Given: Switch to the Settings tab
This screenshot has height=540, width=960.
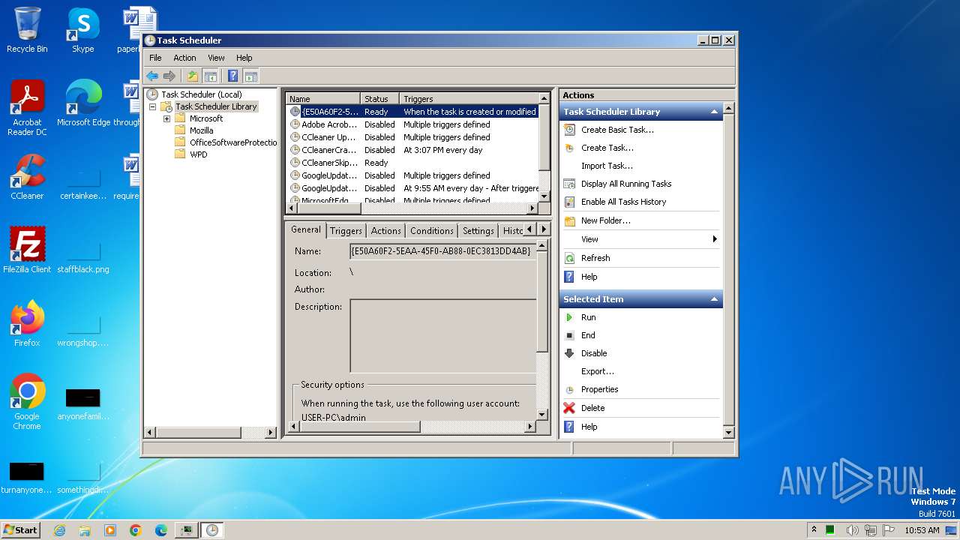Looking at the screenshot, I should pyautogui.click(x=478, y=231).
